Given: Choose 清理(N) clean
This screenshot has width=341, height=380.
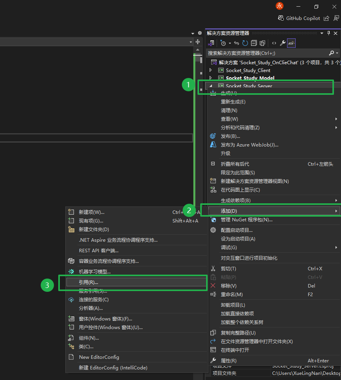Looking at the screenshot, I should pos(274,110).
